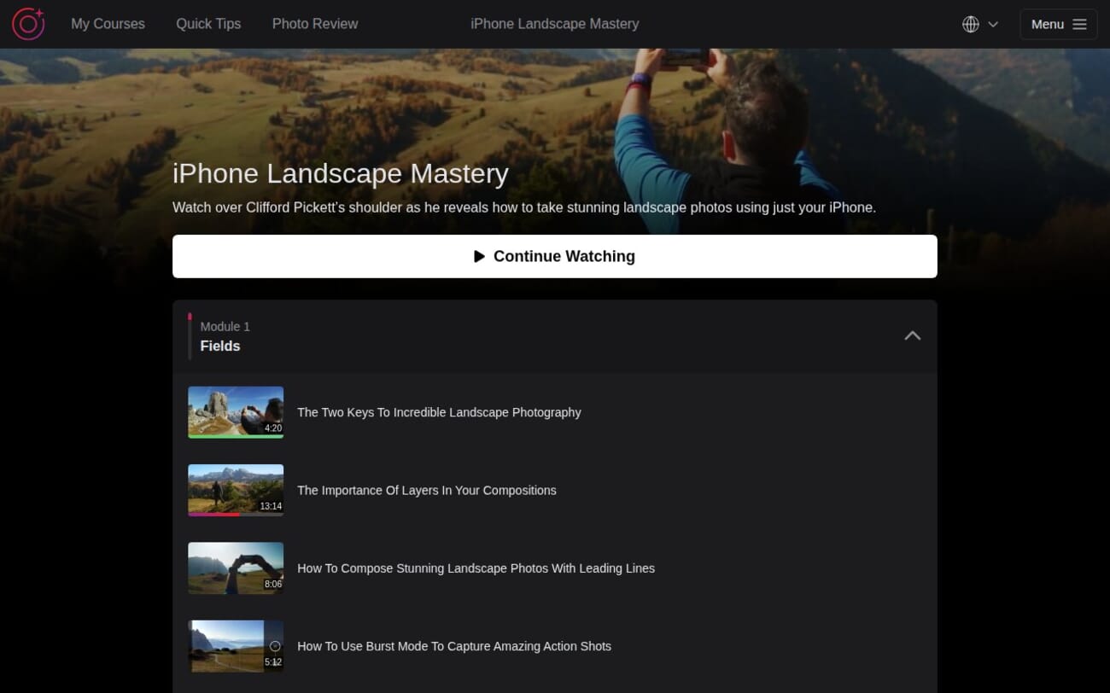Open the language selector chevron dropdown

(993, 24)
